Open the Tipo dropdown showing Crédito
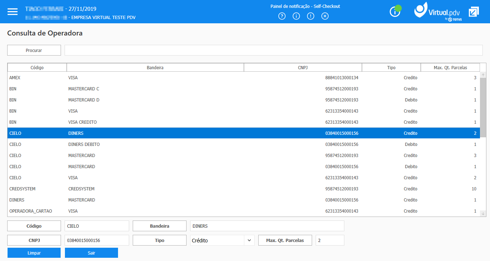490x261 pixels. 222,240
